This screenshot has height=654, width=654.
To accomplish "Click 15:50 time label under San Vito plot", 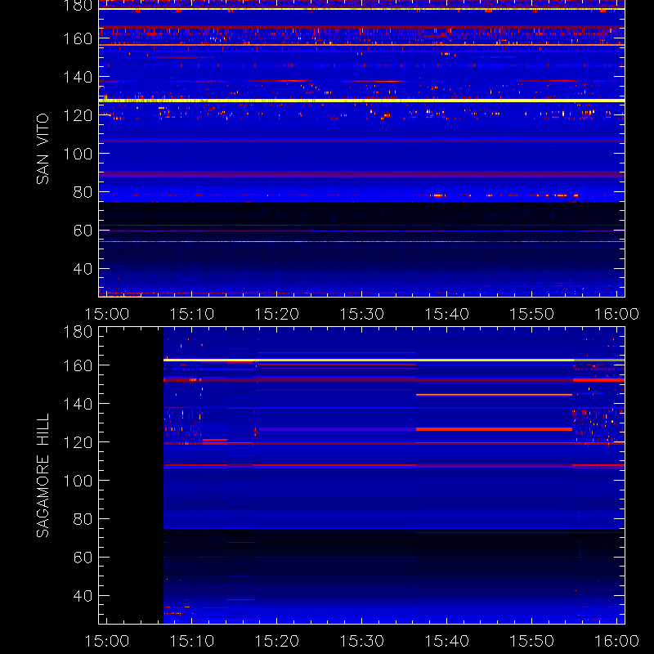I will coord(532,314).
